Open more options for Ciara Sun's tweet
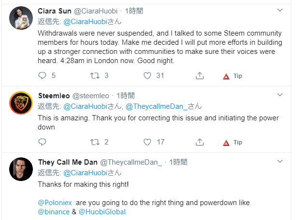This screenshot has width=300, height=220. point(280,10)
